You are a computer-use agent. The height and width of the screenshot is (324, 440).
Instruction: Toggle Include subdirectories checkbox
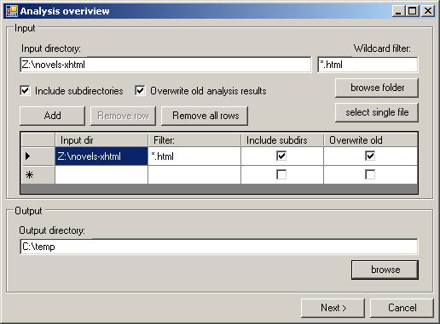point(25,91)
